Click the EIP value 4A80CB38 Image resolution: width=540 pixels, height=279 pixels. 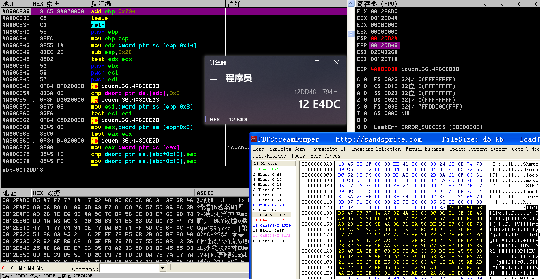(x=384, y=69)
